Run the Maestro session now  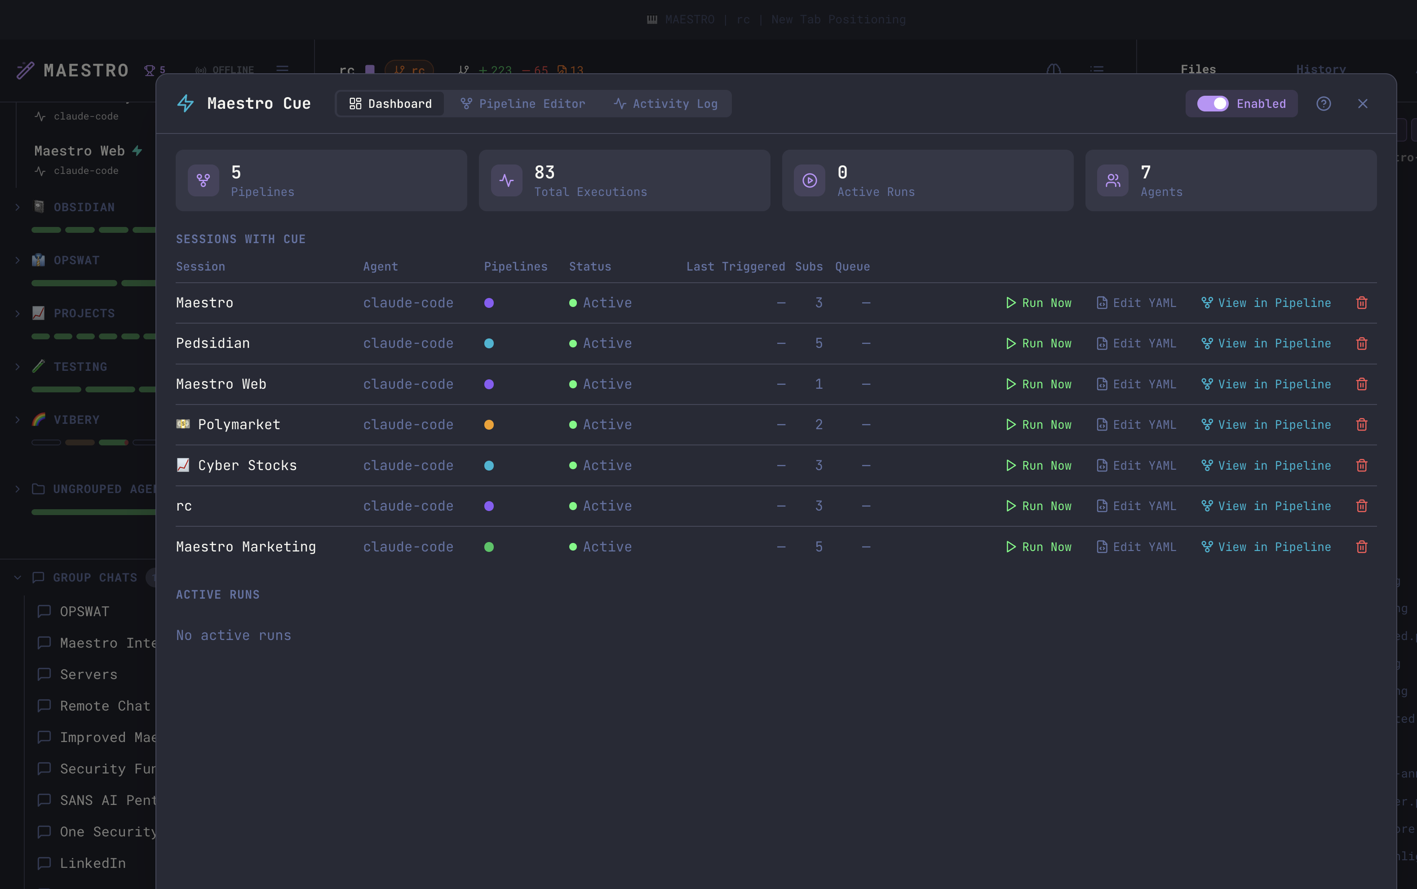pyautogui.click(x=1039, y=303)
